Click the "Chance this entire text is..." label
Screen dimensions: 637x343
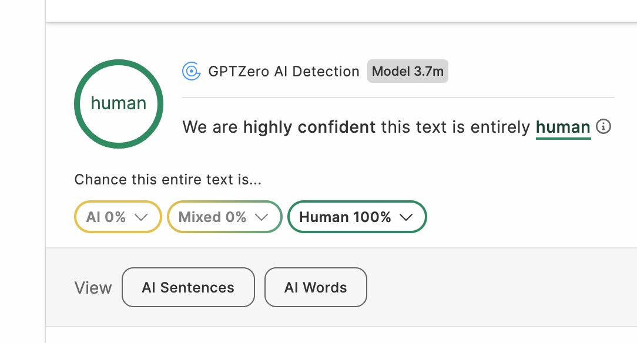(167, 180)
